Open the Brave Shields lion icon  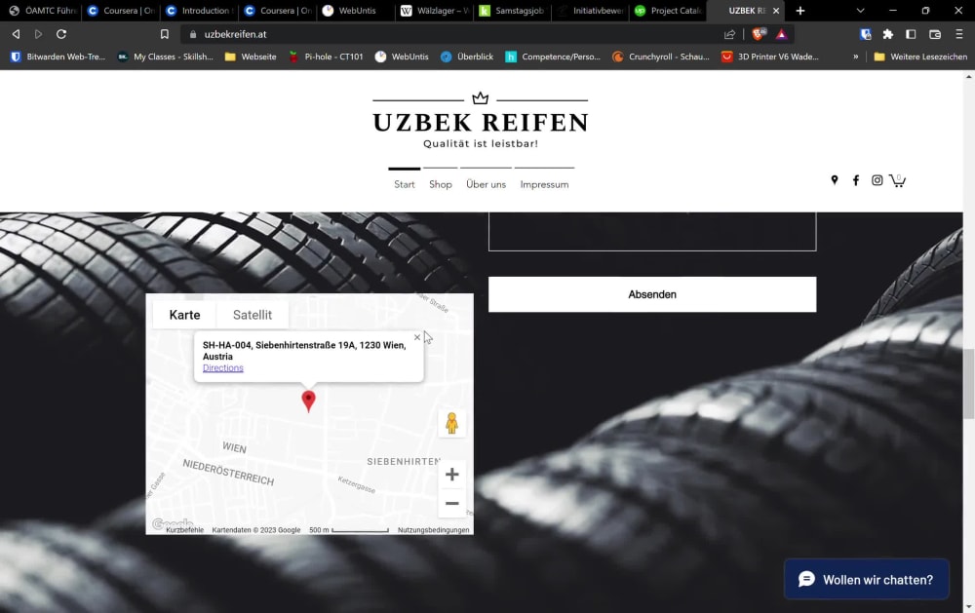point(759,33)
